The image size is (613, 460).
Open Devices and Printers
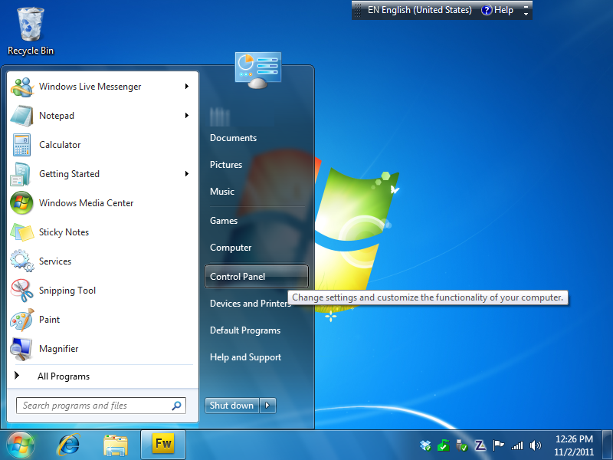click(x=251, y=304)
